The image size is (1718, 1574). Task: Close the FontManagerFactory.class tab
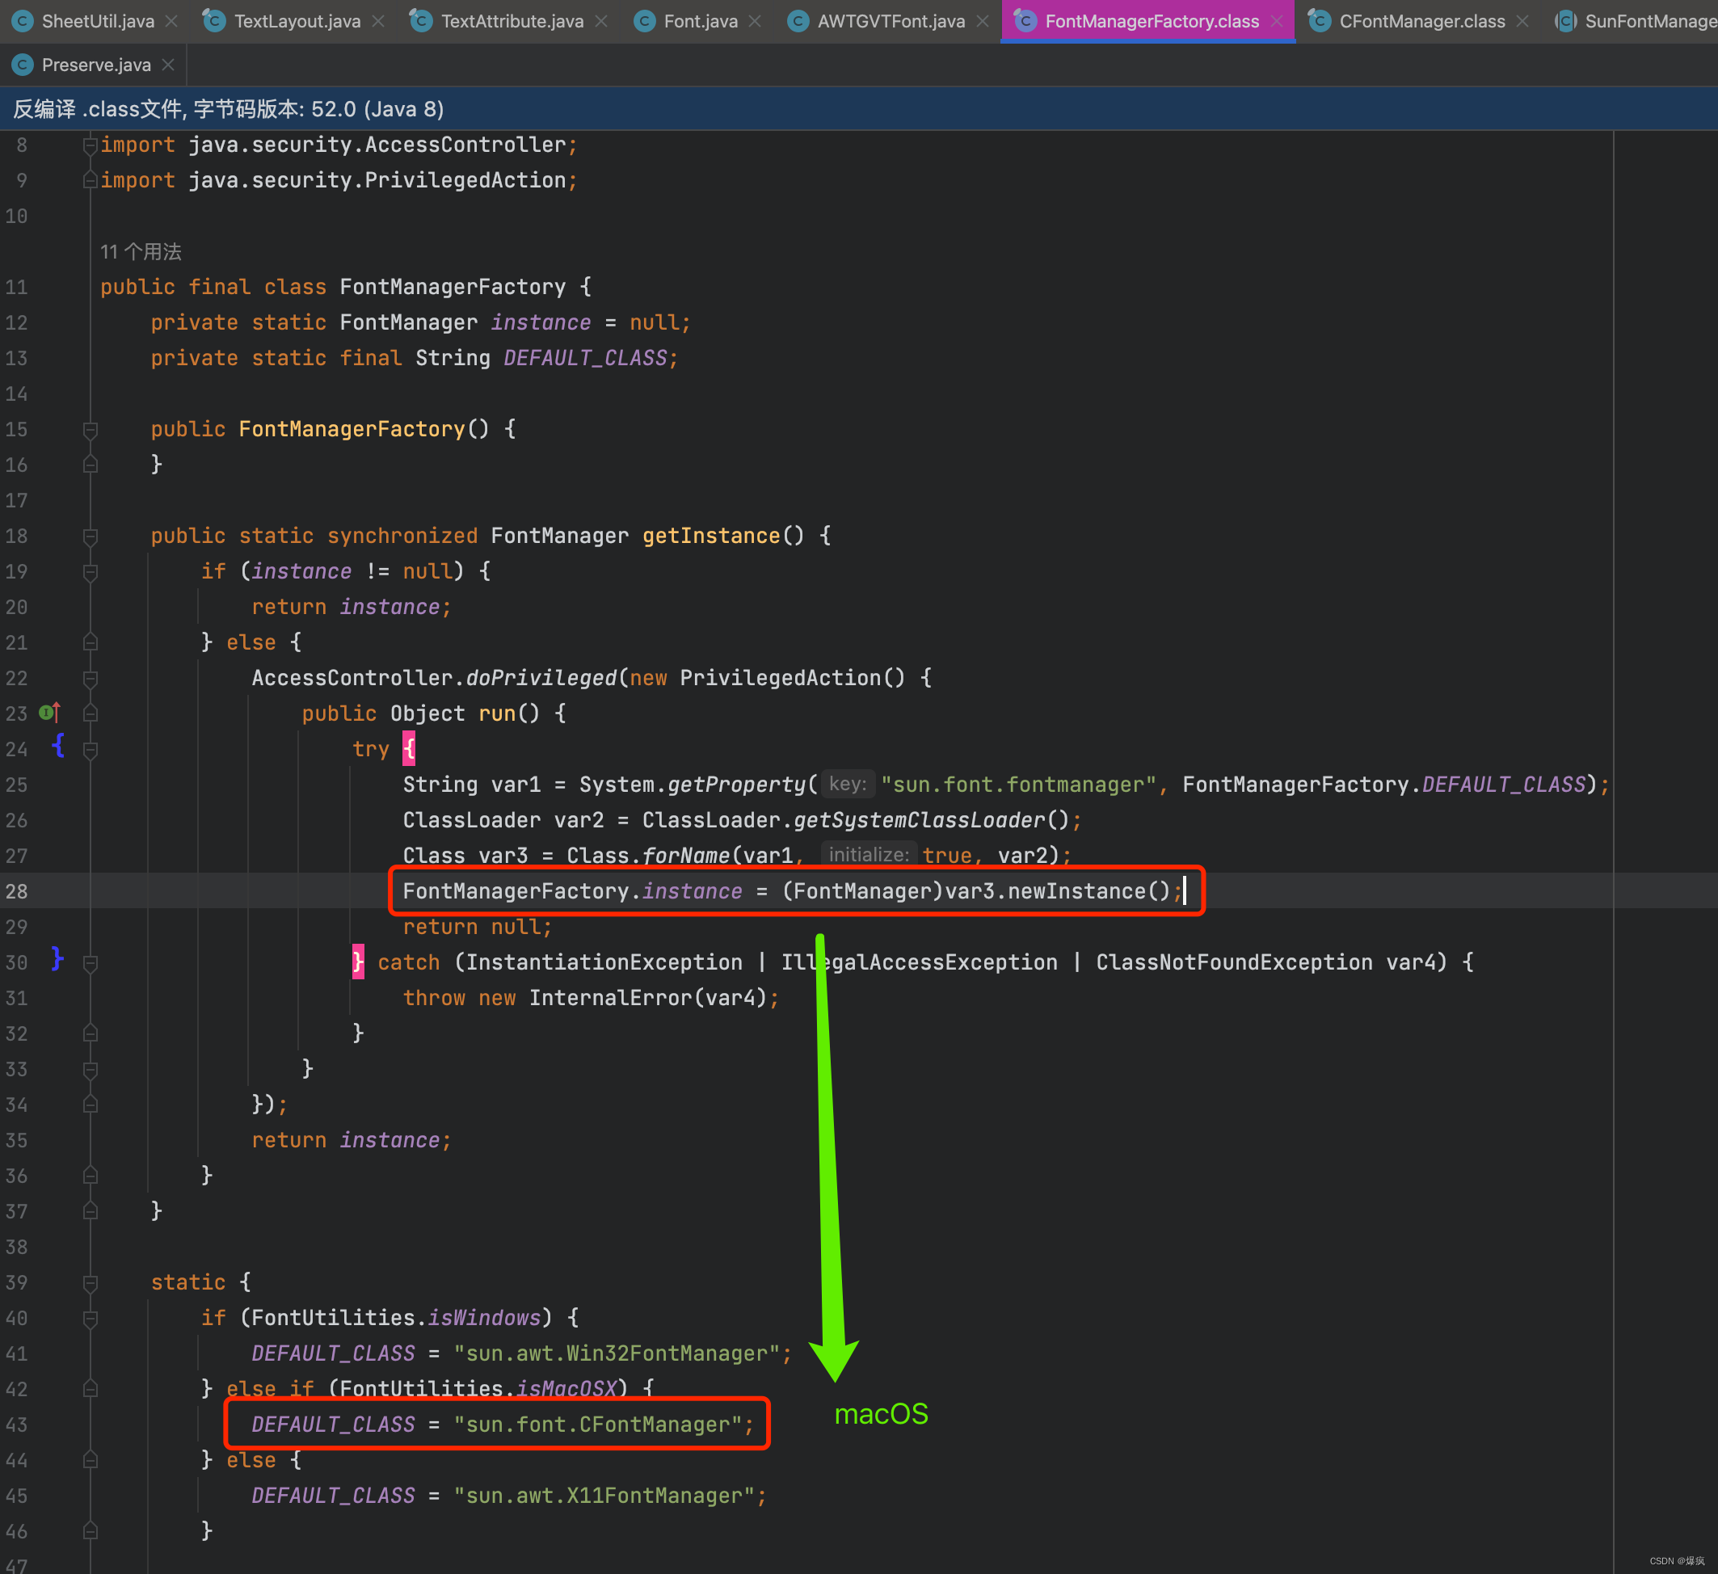coord(1277,21)
